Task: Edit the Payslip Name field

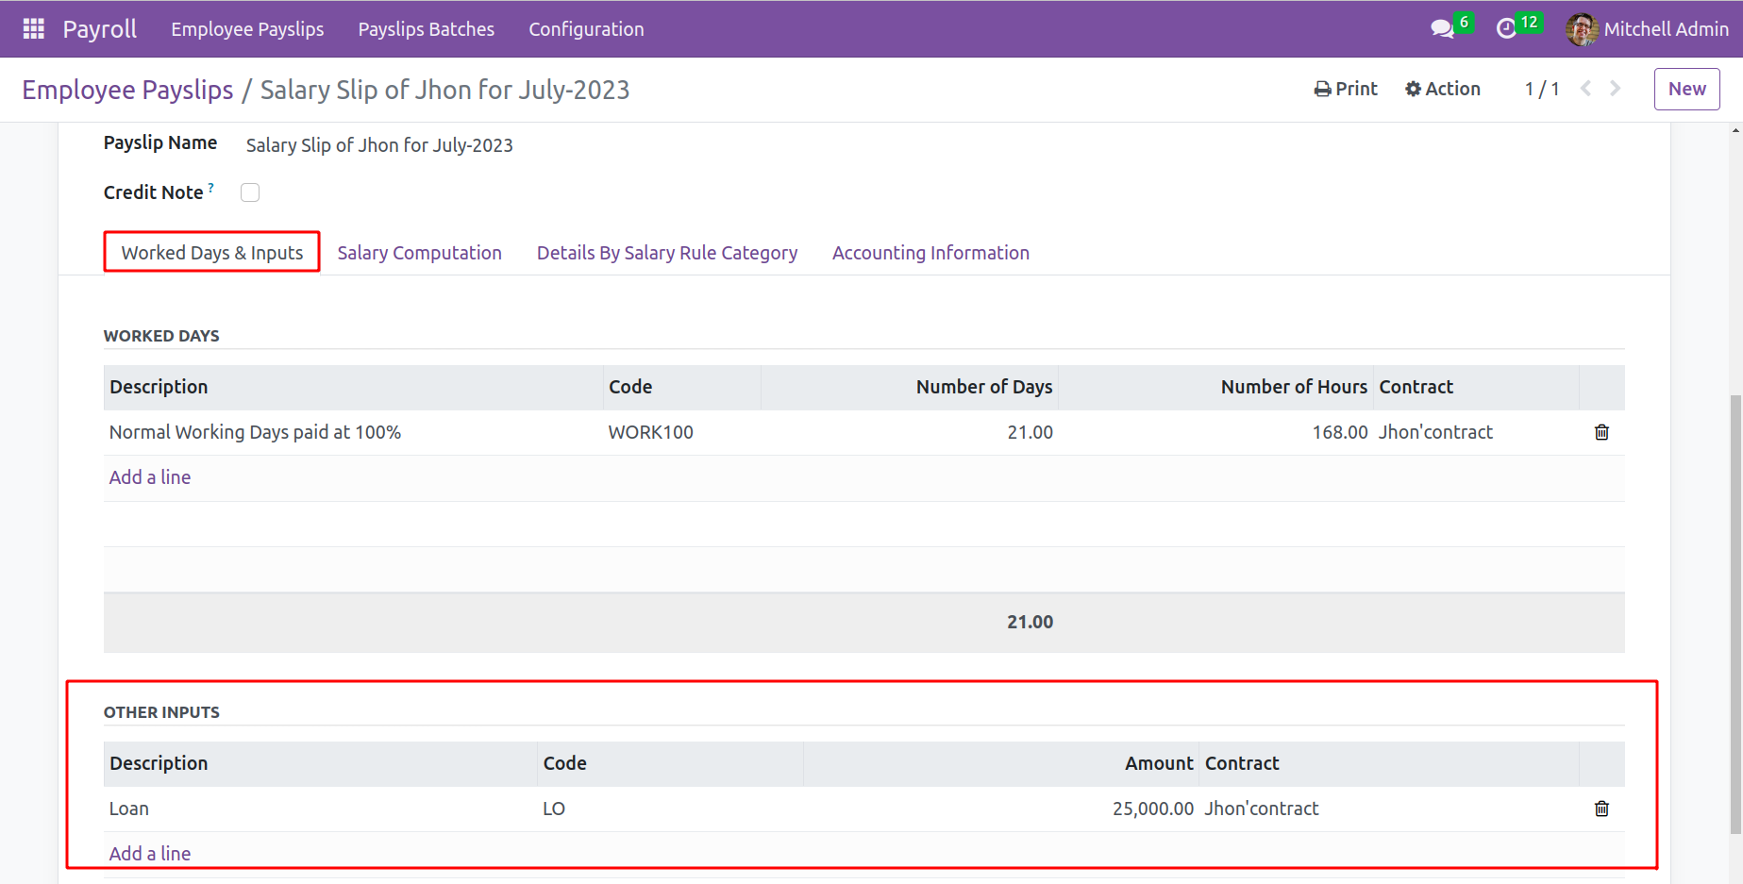Action: (379, 145)
